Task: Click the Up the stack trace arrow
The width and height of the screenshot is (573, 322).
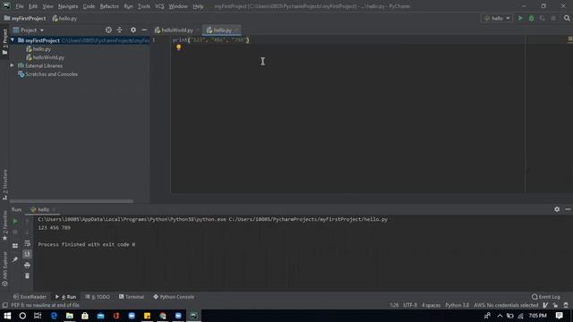Action: 27,221
